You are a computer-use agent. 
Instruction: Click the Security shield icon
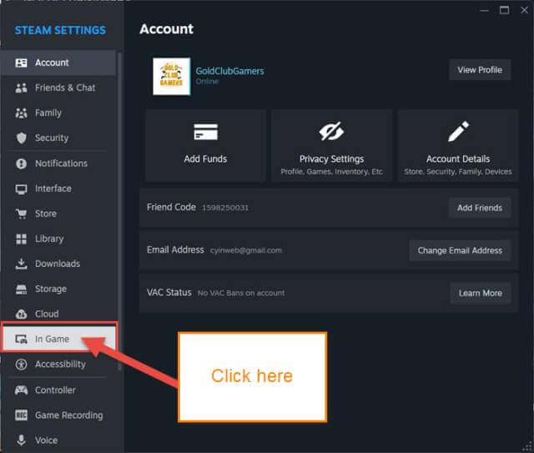click(21, 138)
